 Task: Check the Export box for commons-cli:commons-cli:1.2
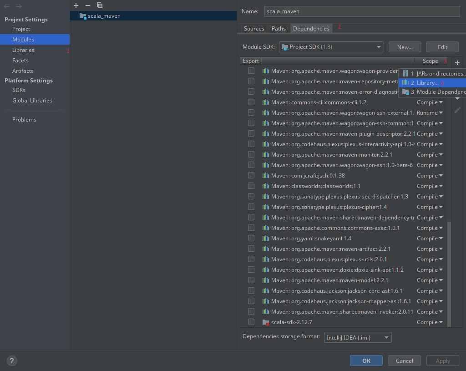click(251, 102)
